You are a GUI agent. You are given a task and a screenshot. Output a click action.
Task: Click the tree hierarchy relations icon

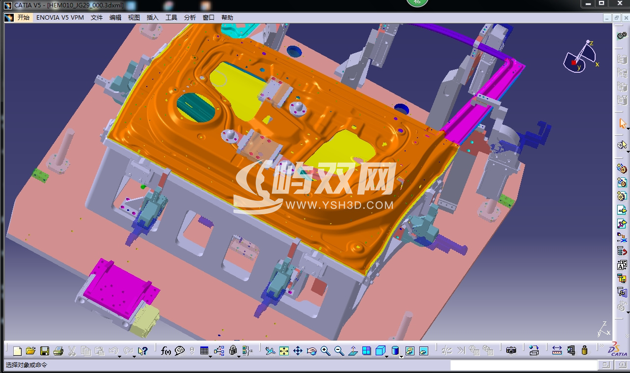[x=219, y=350]
